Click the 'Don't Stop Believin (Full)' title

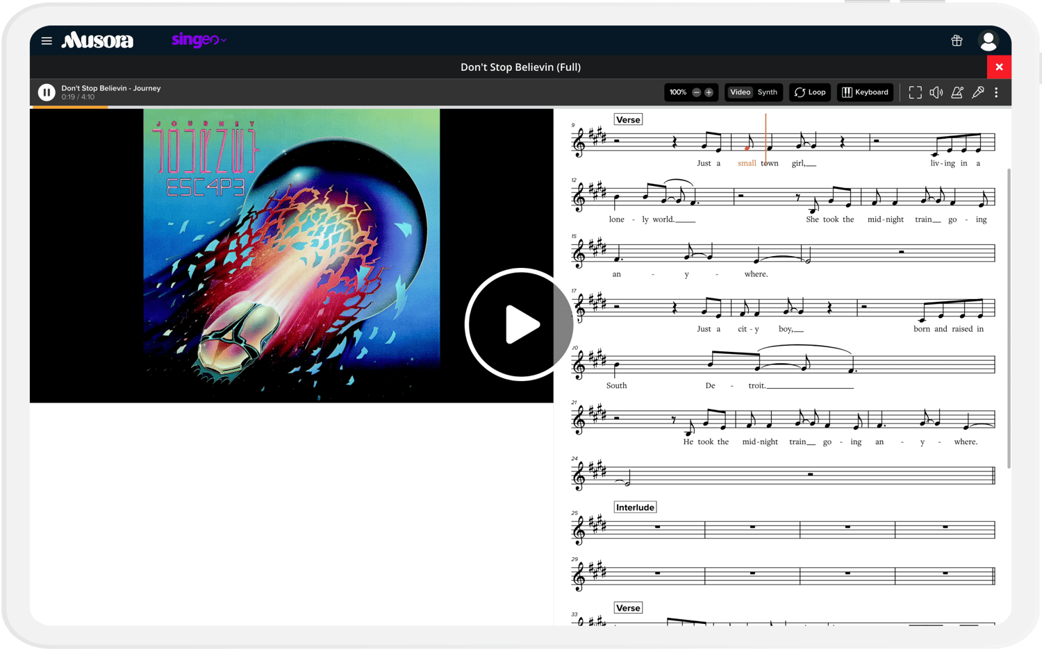[520, 67]
